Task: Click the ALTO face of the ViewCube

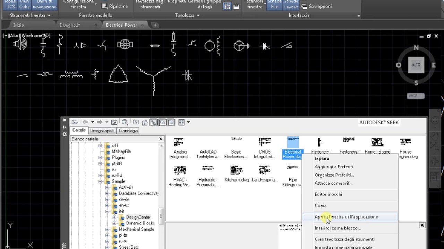Action: (x=416, y=65)
